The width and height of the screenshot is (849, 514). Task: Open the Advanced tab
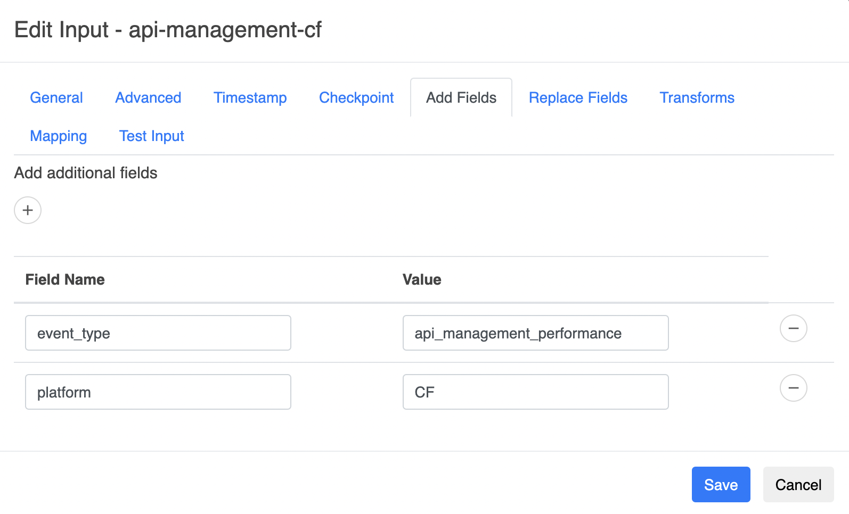pyautogui.click(x=148, y=98)
